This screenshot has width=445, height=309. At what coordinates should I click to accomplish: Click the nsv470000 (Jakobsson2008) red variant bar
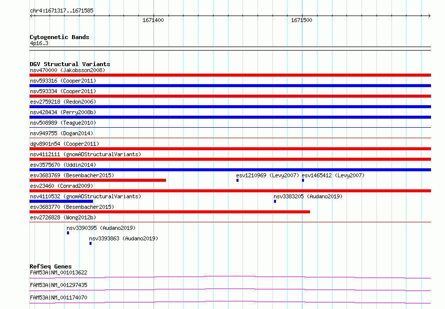(x=230, y=75)
